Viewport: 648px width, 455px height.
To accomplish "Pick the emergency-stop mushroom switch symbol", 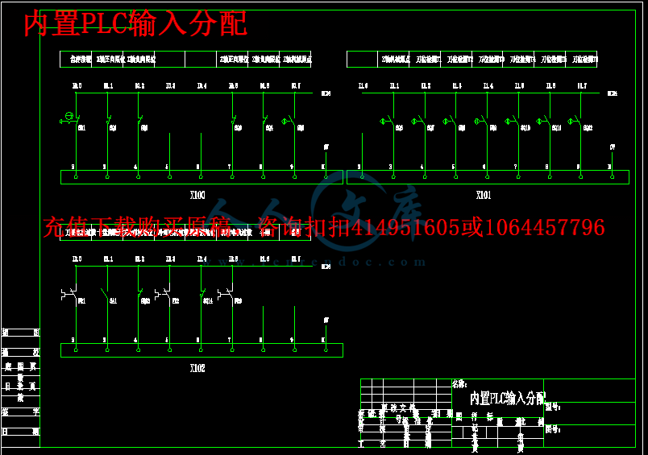I will [x=69, y=118].
